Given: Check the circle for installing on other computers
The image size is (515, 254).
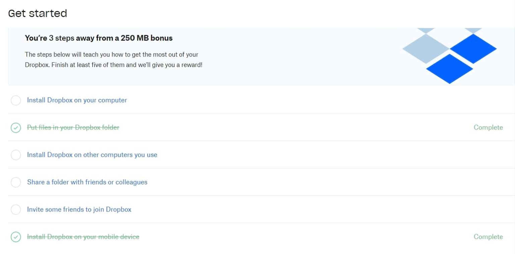Looking at the screenshot, I should click(16, 155).
